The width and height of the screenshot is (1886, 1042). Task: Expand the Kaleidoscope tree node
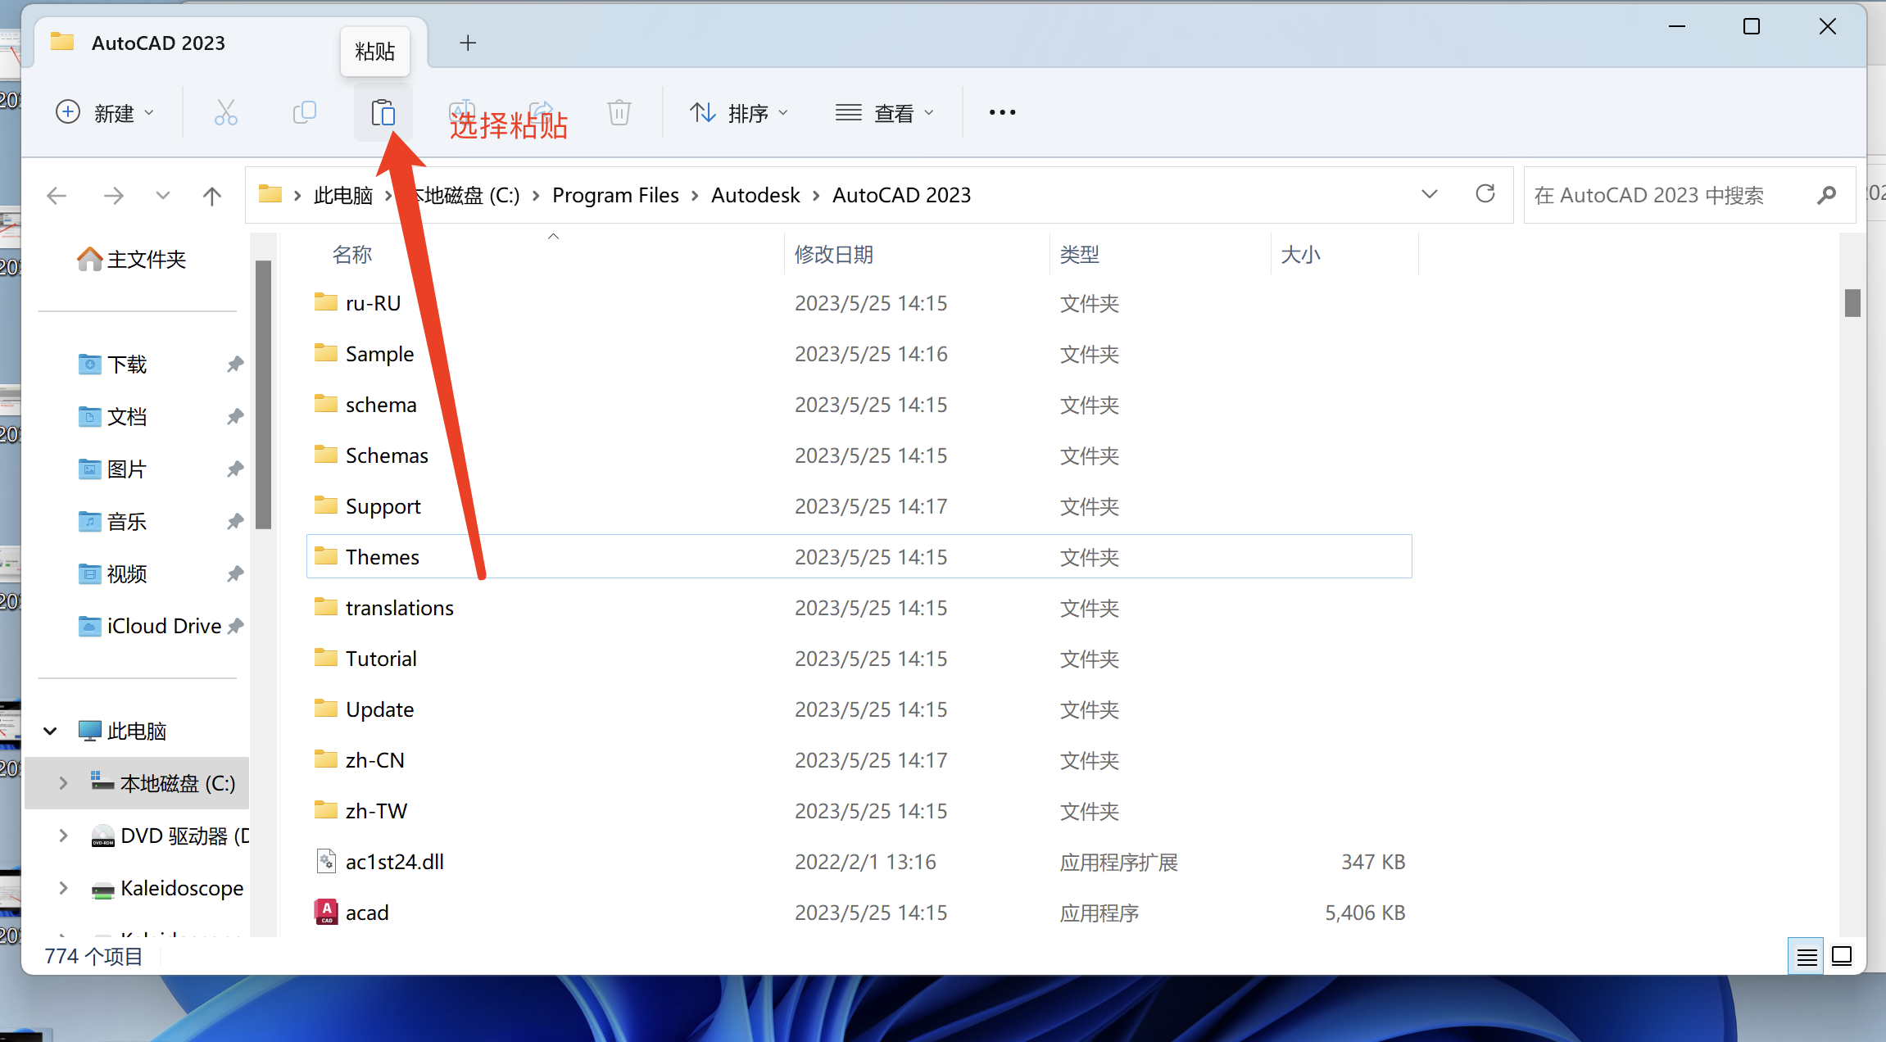click(63, 888)
